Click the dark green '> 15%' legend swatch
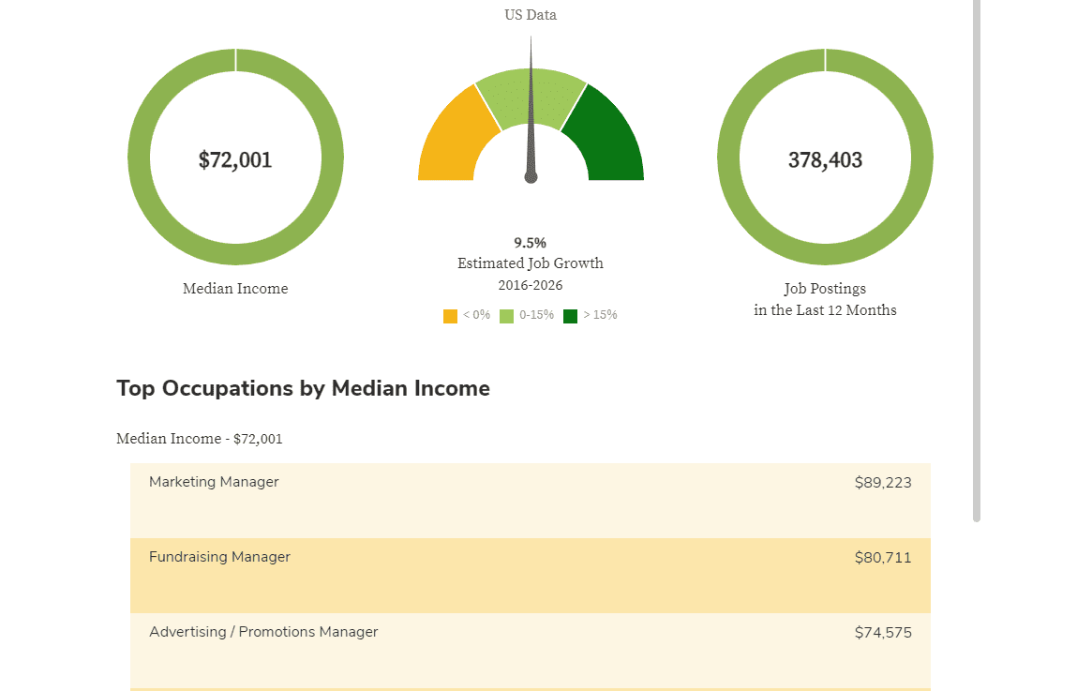This screenshot has width=1077, height=691. pos(570,316)
